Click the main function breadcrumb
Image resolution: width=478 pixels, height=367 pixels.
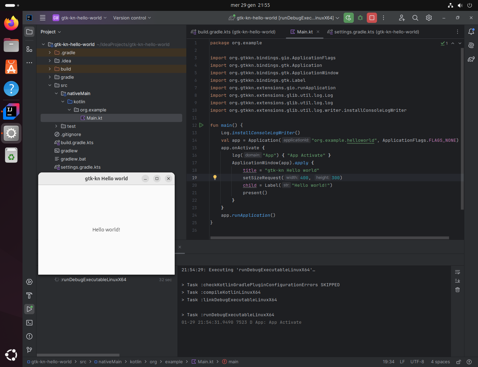click(x=230, y=362)
